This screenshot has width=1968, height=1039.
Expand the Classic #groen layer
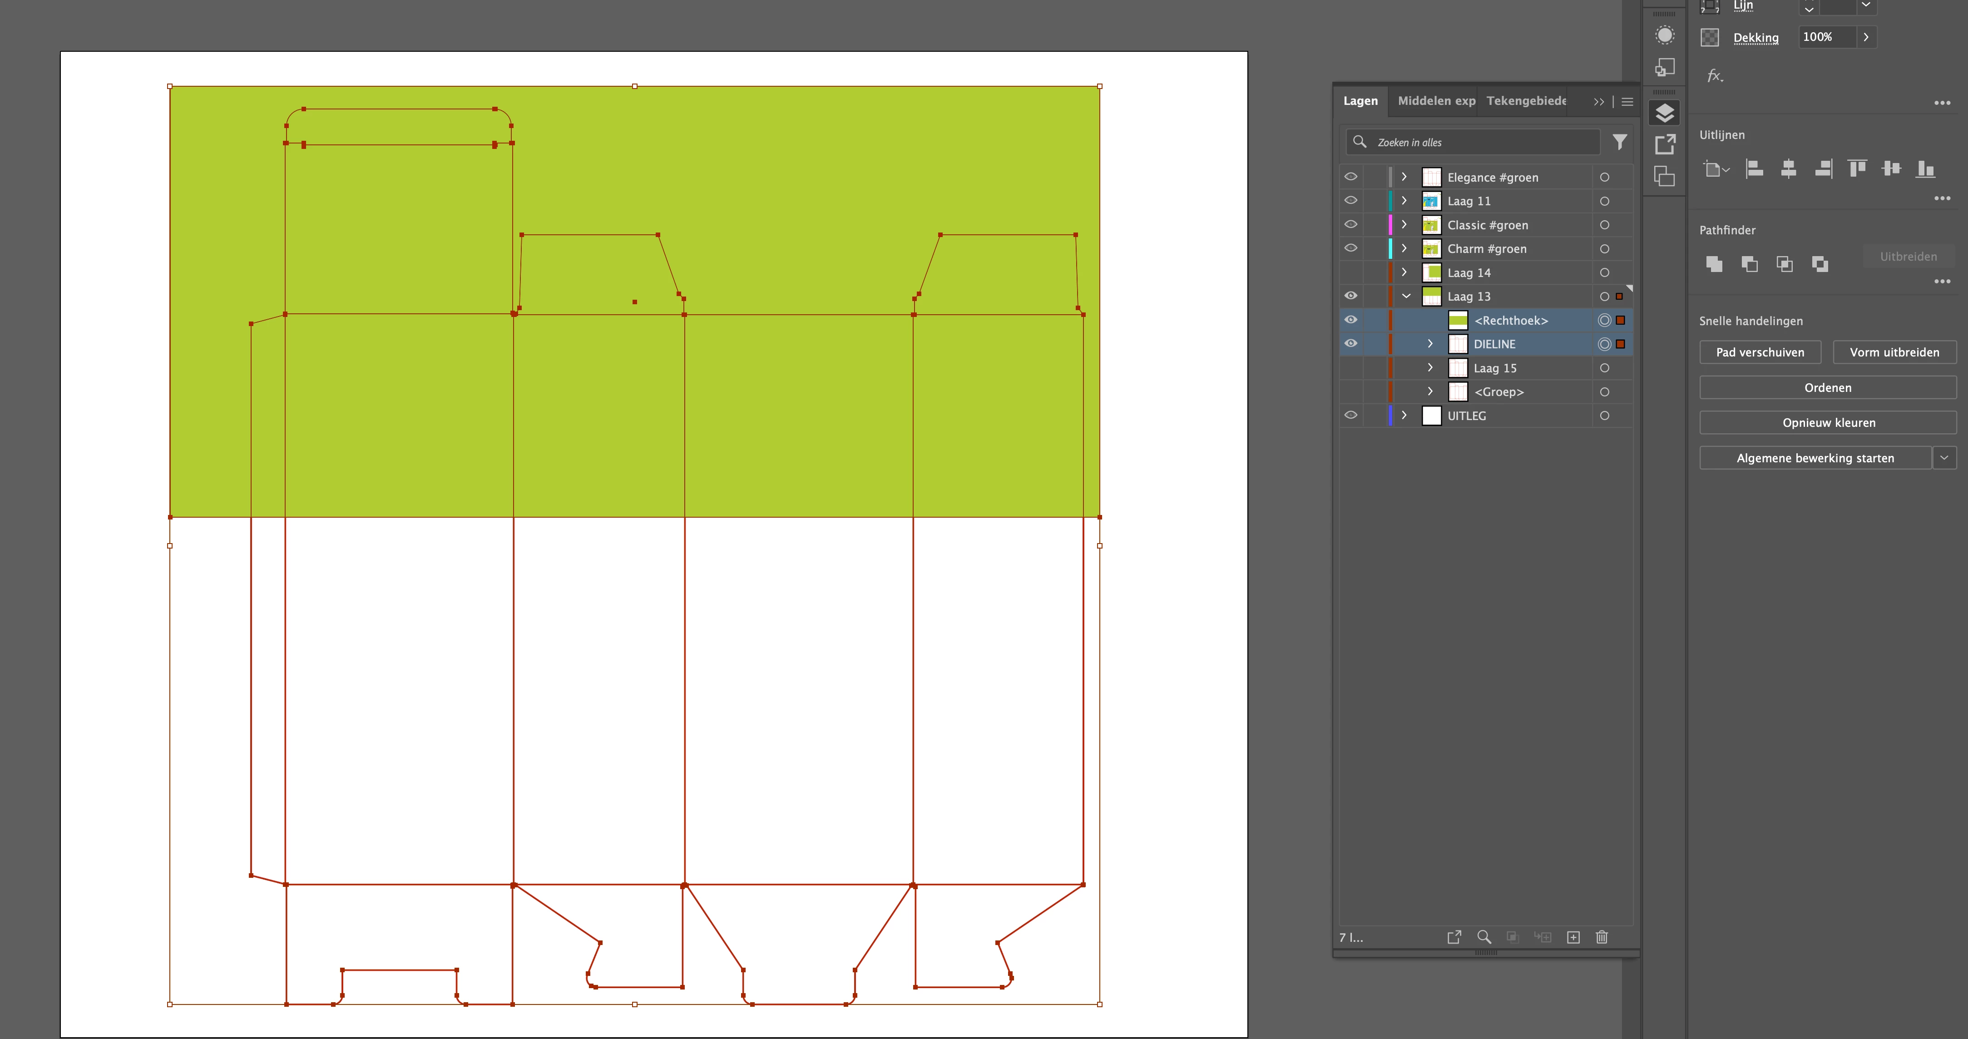[1404, 225]
